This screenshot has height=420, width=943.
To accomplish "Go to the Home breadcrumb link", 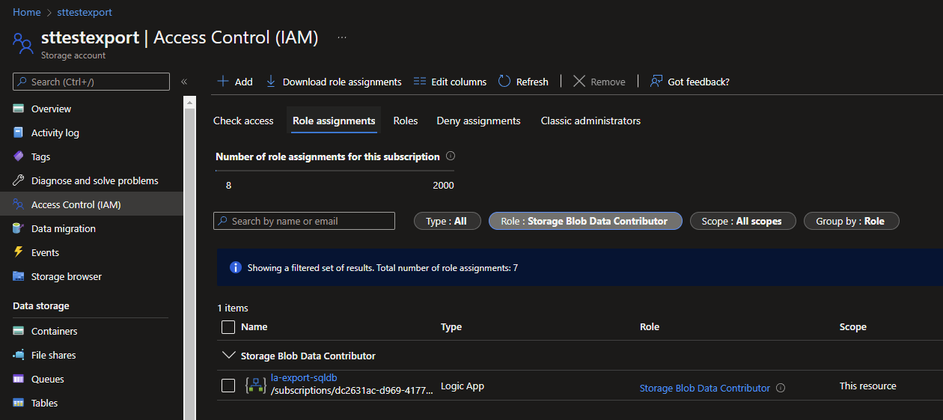I will tap(26, 12).
